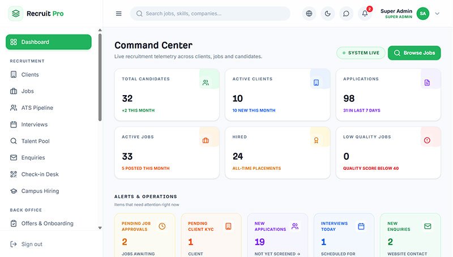This screenshot has width=453, height=257.
Task: Click the '5 POSTED THIS MONTH' text
Action: 146,168
